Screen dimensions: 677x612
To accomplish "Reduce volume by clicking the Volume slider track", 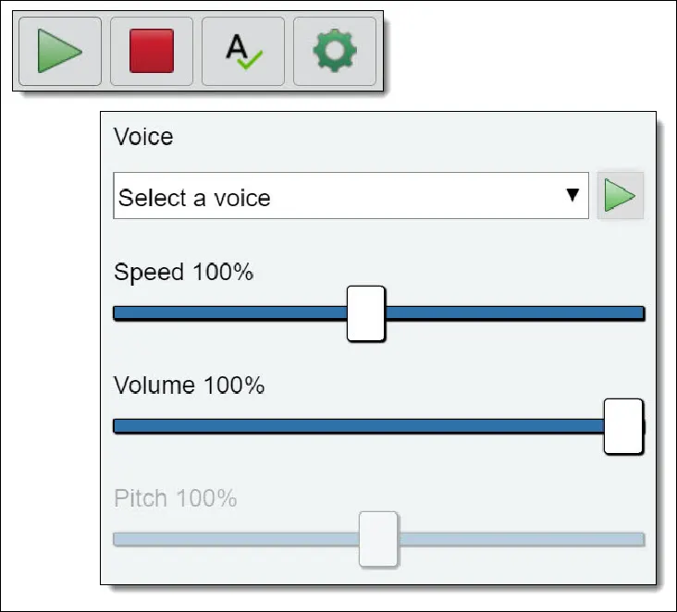I will tap(358, 426).
